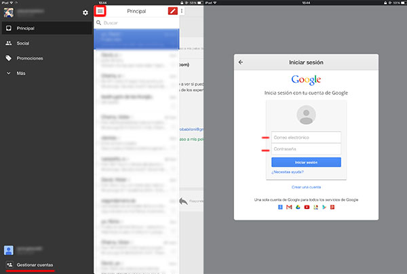Image resolution: width=407 pixels, height=274 pixels.
Task: Click the Google logo on the sign-in page
Action: point(306,79)
